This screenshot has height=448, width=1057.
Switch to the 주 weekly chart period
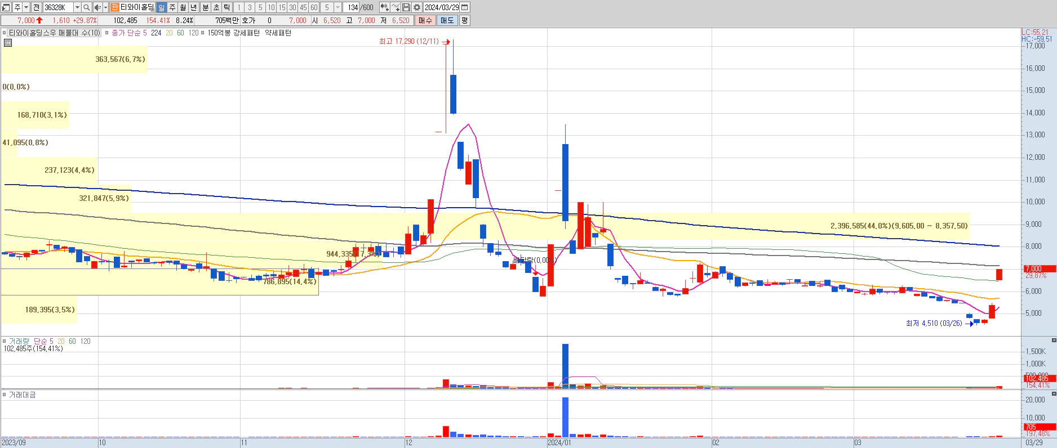click(x=172, y=7)
